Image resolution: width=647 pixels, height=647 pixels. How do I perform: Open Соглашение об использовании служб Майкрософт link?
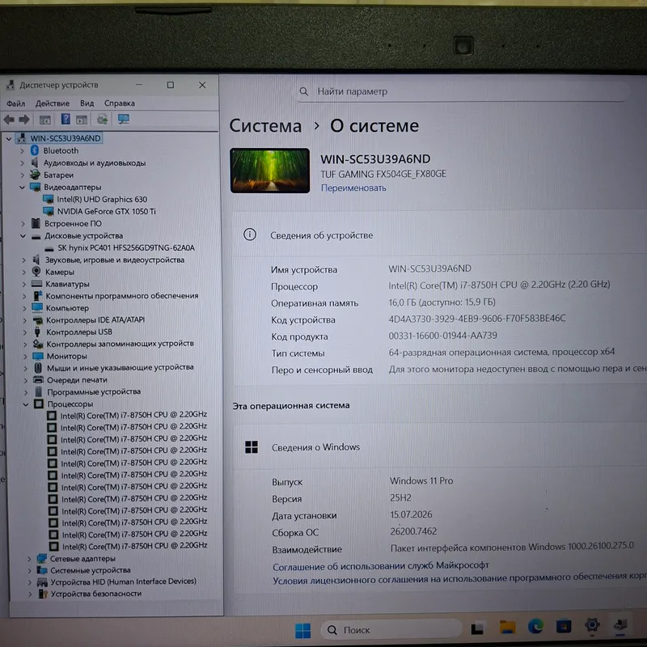[380, 565]
